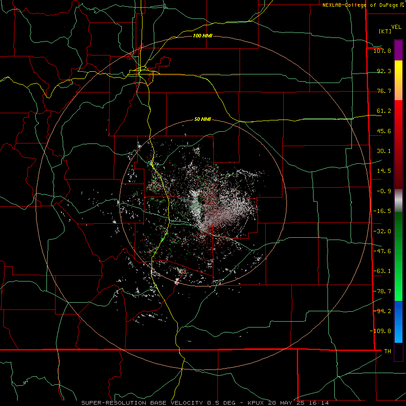Select the 61.2 scale value
Image resolution: width=406 pixels, height=406 pixels.
click(384, 111)
